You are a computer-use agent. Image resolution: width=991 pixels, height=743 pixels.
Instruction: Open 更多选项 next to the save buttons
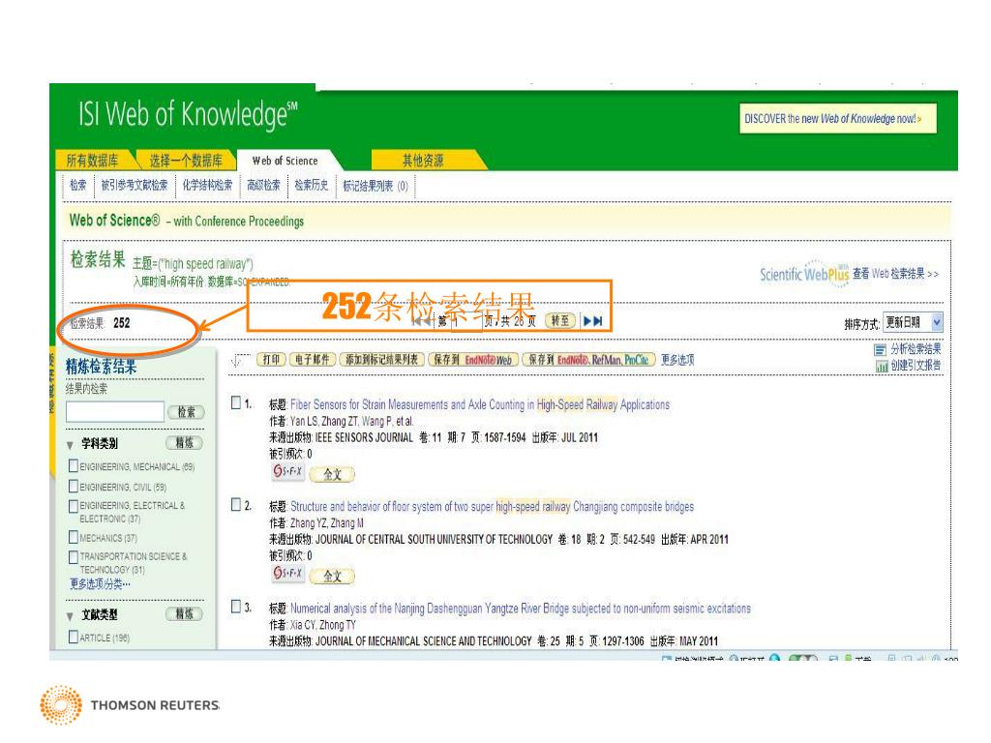[677, 360]
